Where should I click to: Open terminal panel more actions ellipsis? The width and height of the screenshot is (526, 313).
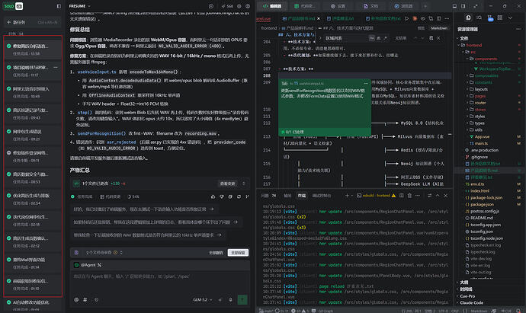[x=418, y=196]
